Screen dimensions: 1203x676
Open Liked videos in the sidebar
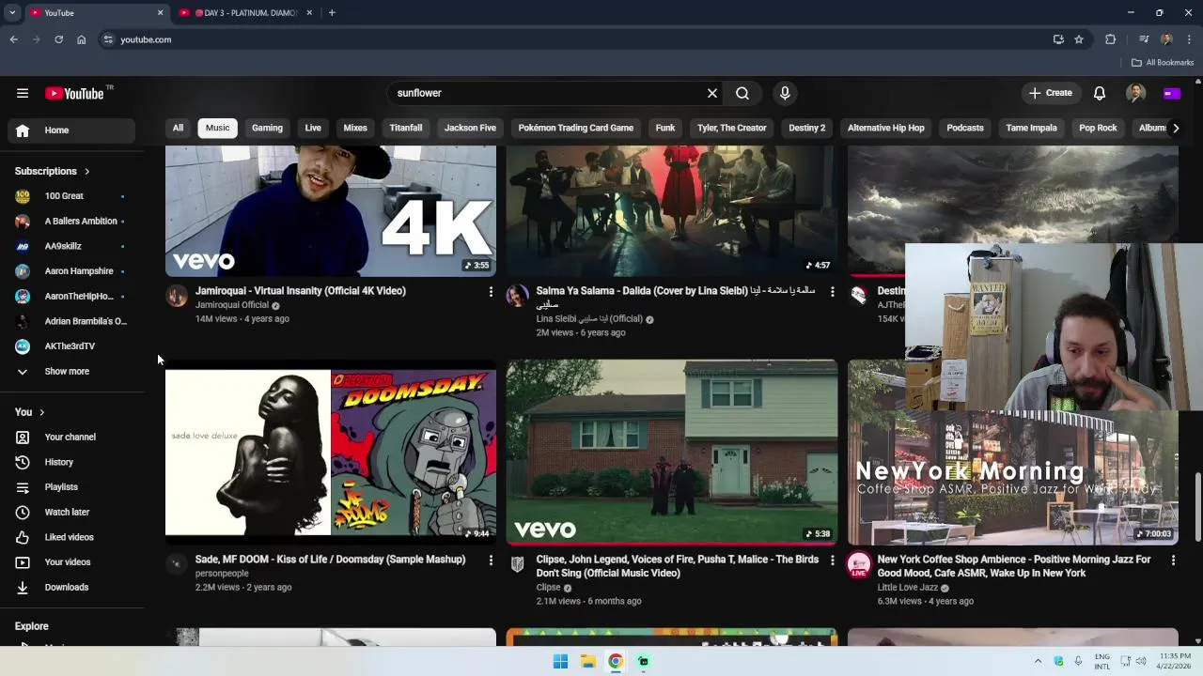(71, 537)
